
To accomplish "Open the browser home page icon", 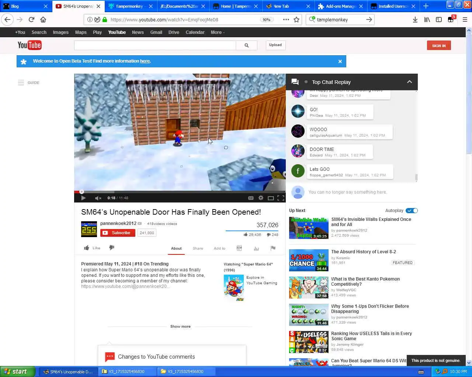I will 43,20.
